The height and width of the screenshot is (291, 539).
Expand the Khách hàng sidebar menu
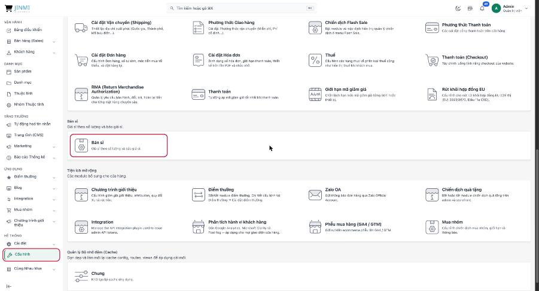(x=54, y=53)
